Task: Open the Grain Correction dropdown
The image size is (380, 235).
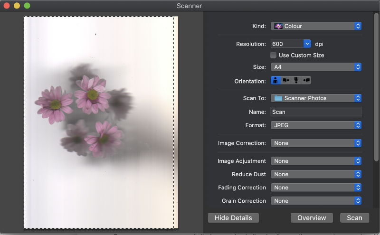Action: (x=316, y=201)
